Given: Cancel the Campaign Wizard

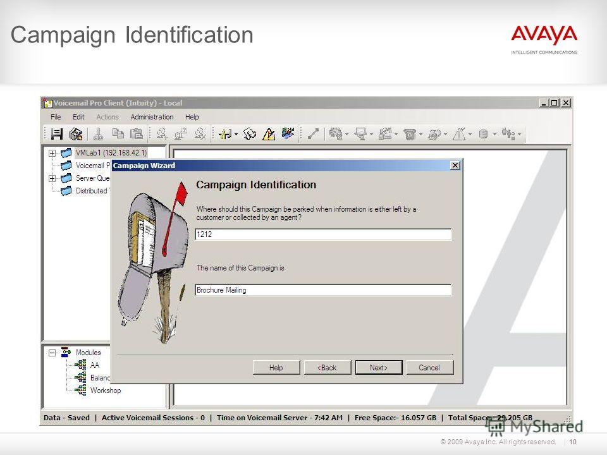Looking at the screenshot, I should click(429, 368).
